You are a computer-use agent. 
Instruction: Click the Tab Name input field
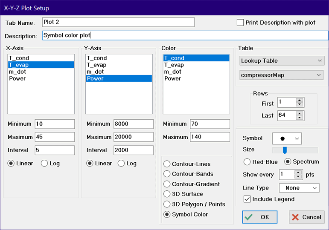[118, 22]
